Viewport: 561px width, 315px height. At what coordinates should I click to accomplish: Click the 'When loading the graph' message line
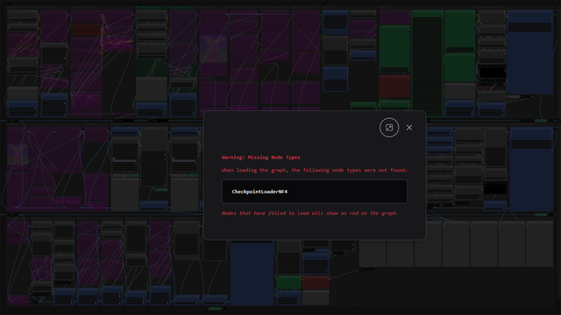click(315, 170)
